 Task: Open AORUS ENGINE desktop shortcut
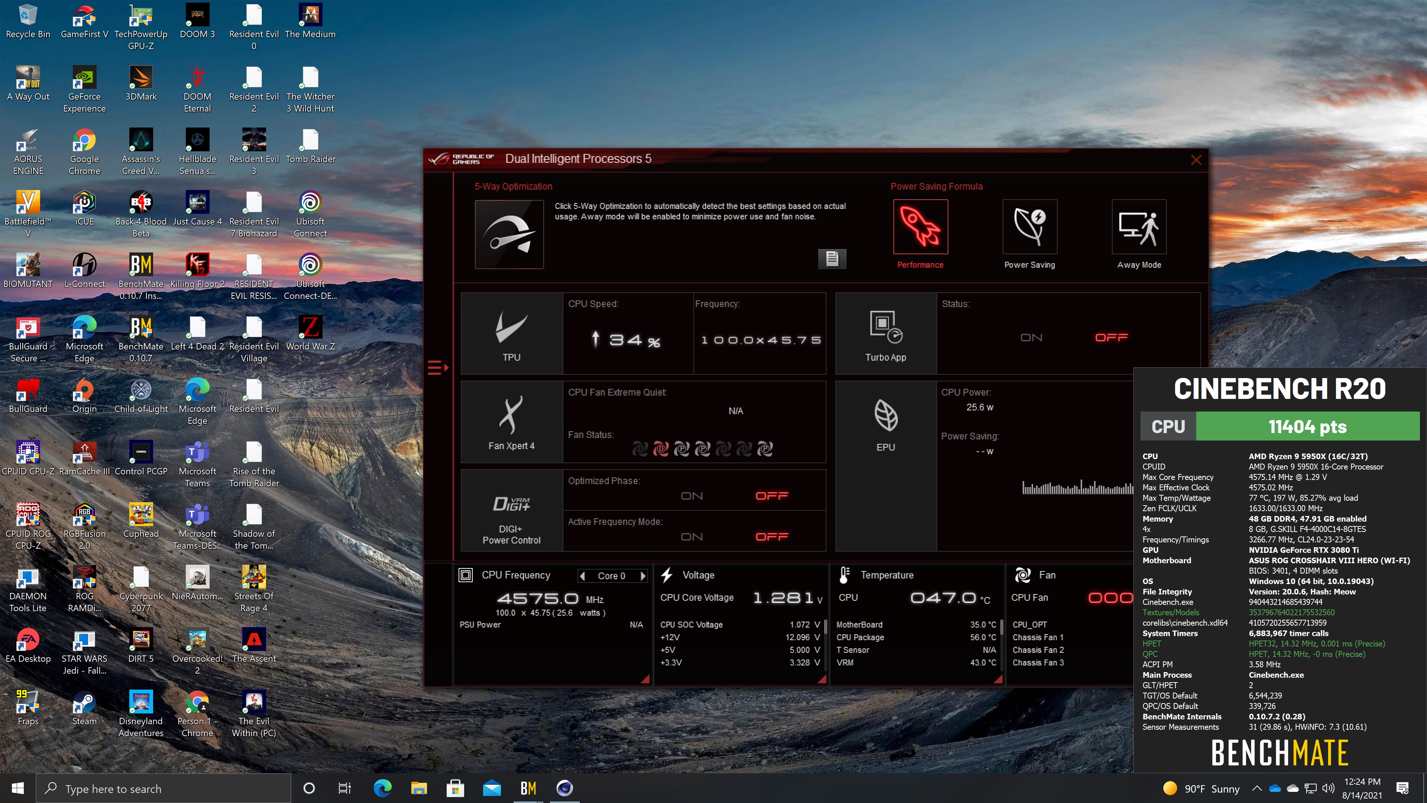tap(28, 152)
